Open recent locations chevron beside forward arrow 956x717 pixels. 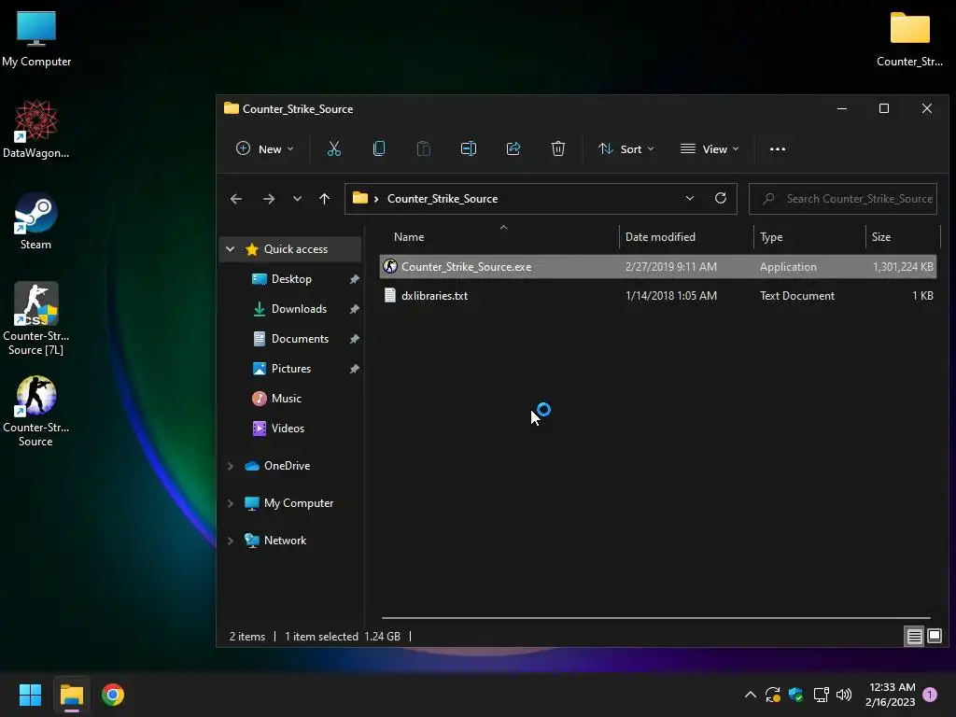(297, 199)
